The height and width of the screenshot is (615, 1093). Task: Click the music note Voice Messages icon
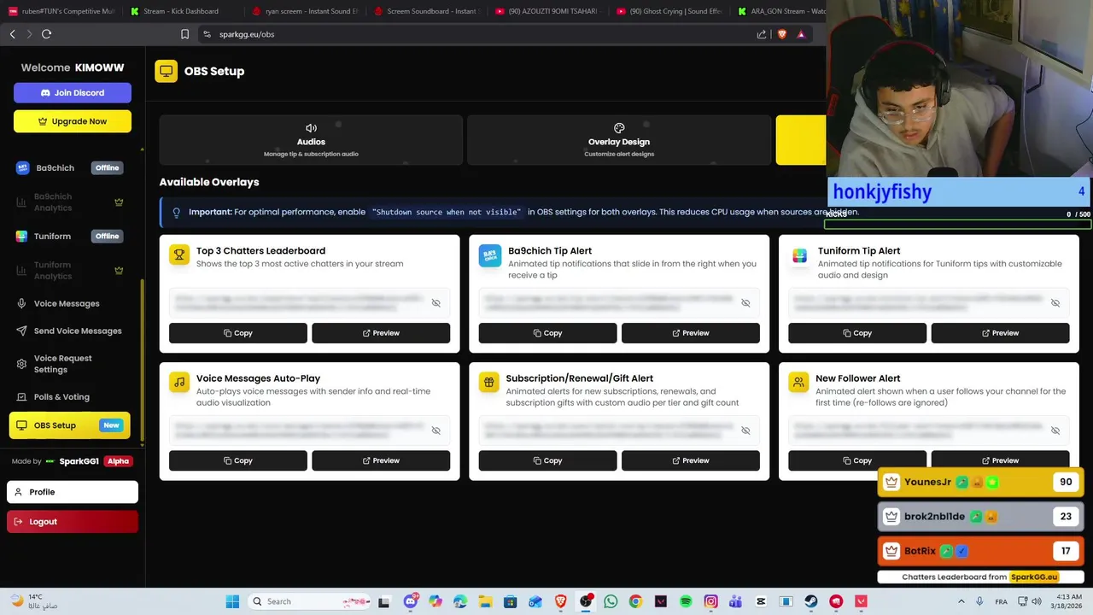click(179, 382)
